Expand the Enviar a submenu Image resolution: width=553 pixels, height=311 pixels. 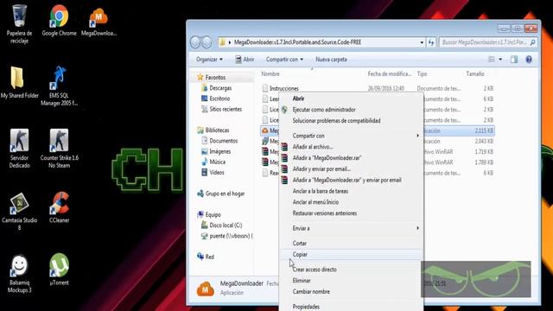pos(353,228)
